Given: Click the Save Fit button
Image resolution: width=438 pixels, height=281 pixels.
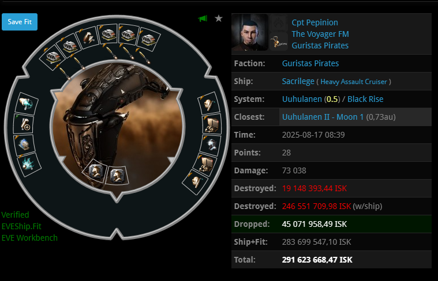Looking at the screenshot, I should 20,22.
